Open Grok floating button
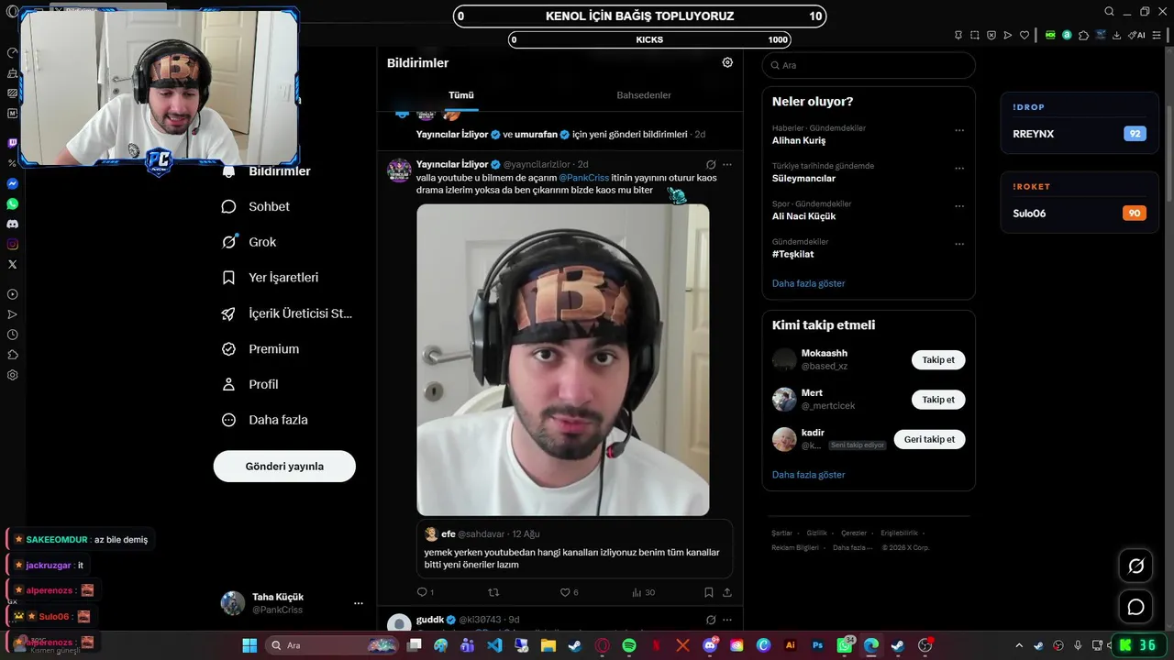Image resolution: width=1174 pixels, height=660 pixels. point(1135,566)
